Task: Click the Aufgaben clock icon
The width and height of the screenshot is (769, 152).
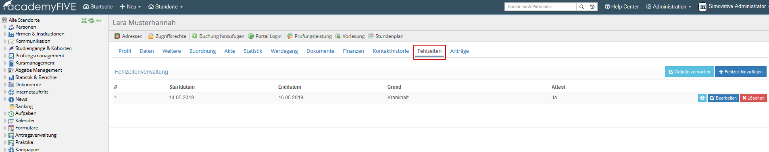Action: coord(11,114)
